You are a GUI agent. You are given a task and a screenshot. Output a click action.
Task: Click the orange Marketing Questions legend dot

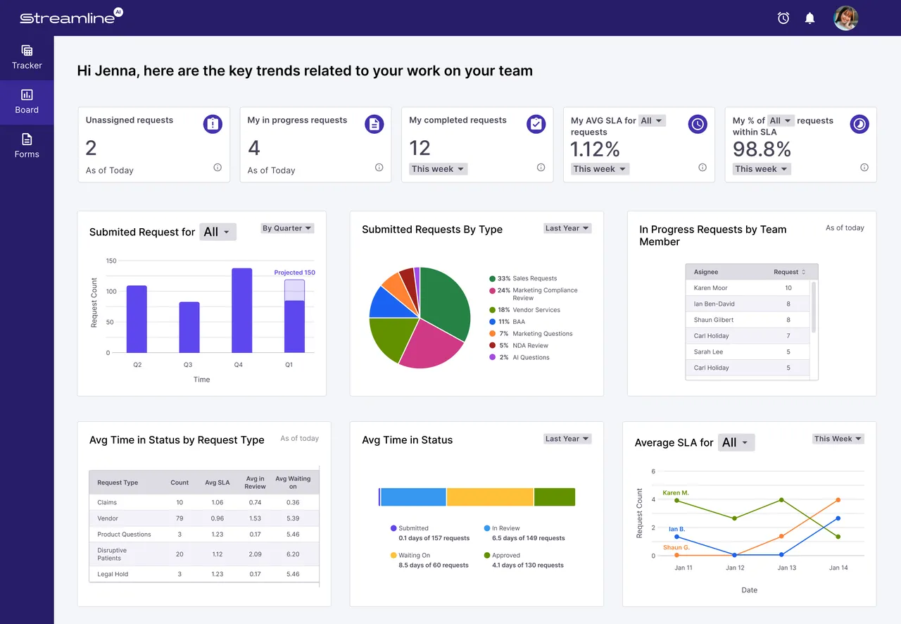[492, 334]
